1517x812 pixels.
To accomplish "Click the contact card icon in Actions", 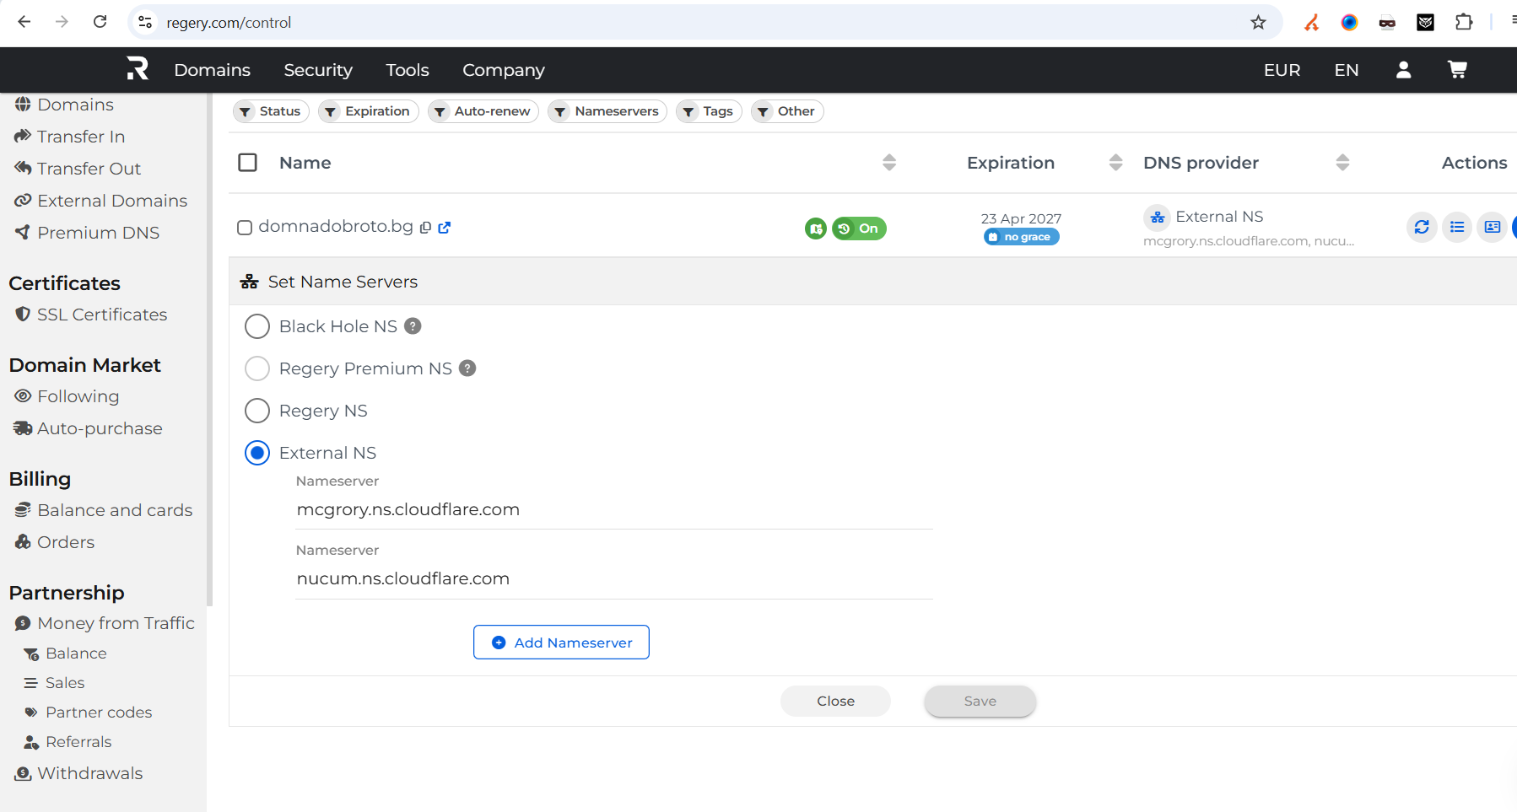I will (1492, 227).
